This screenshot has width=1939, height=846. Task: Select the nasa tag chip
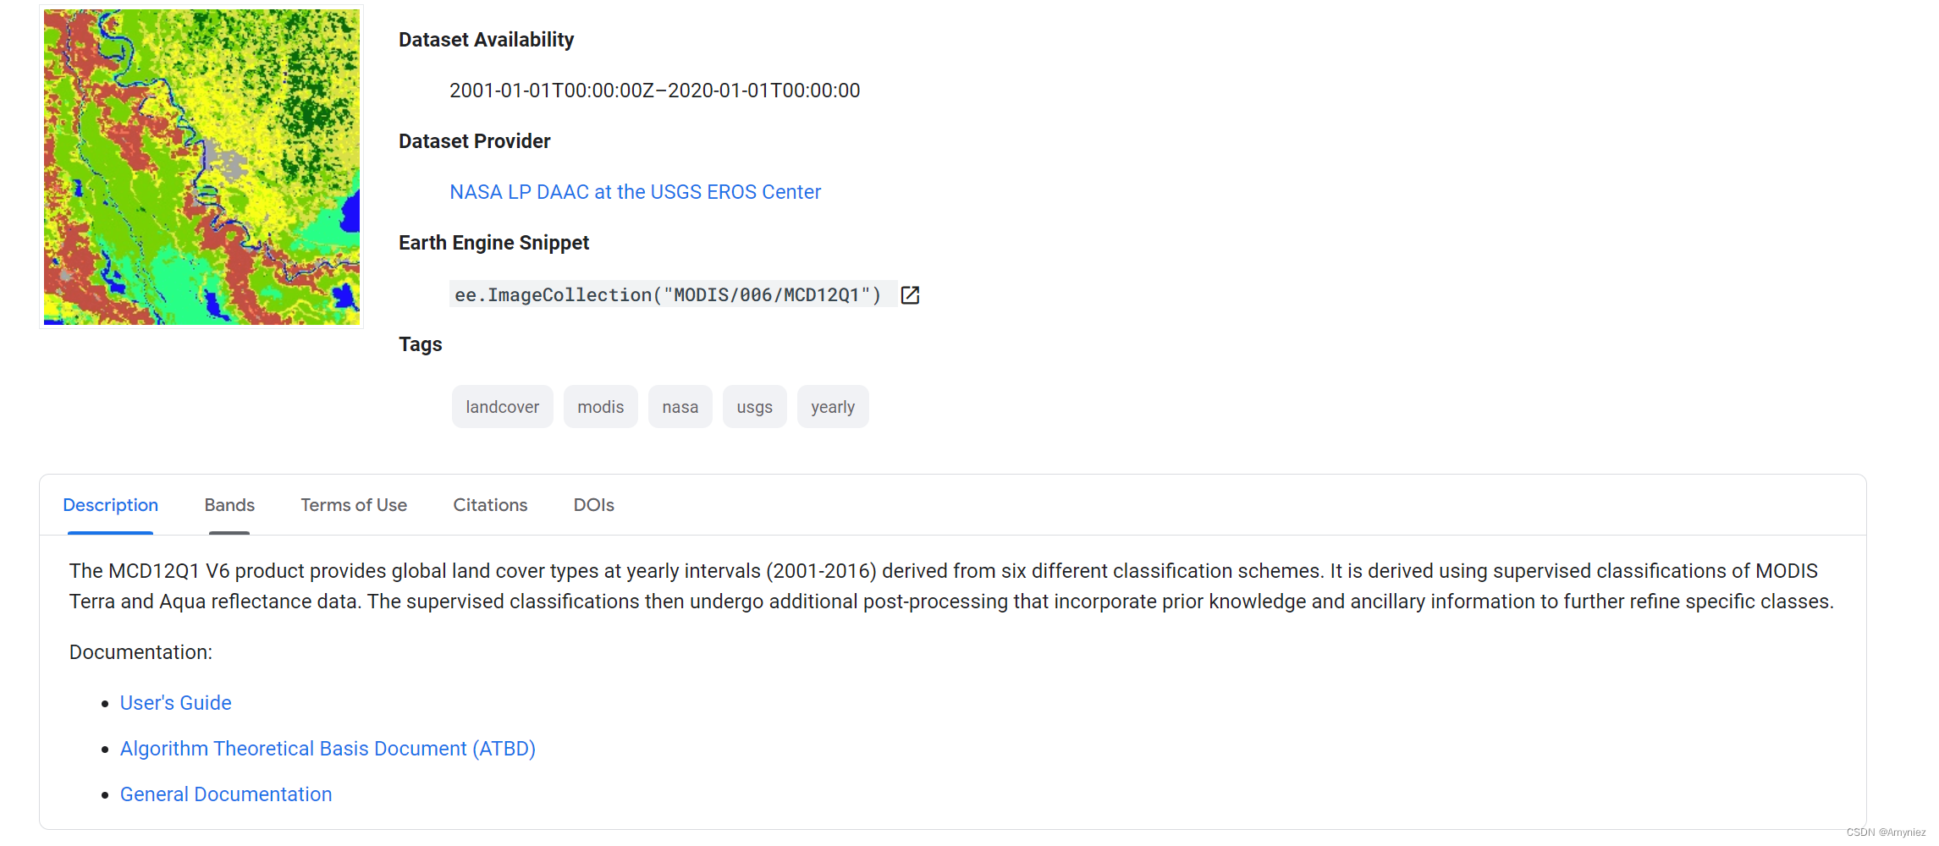tap(680, 407)
